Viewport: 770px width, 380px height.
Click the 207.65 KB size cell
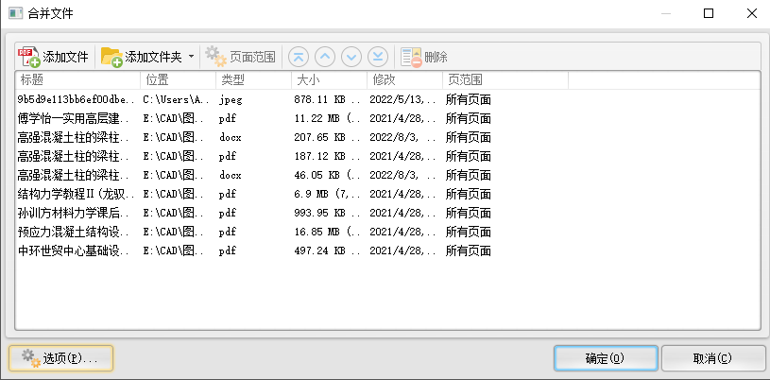[x=328, y=138]
